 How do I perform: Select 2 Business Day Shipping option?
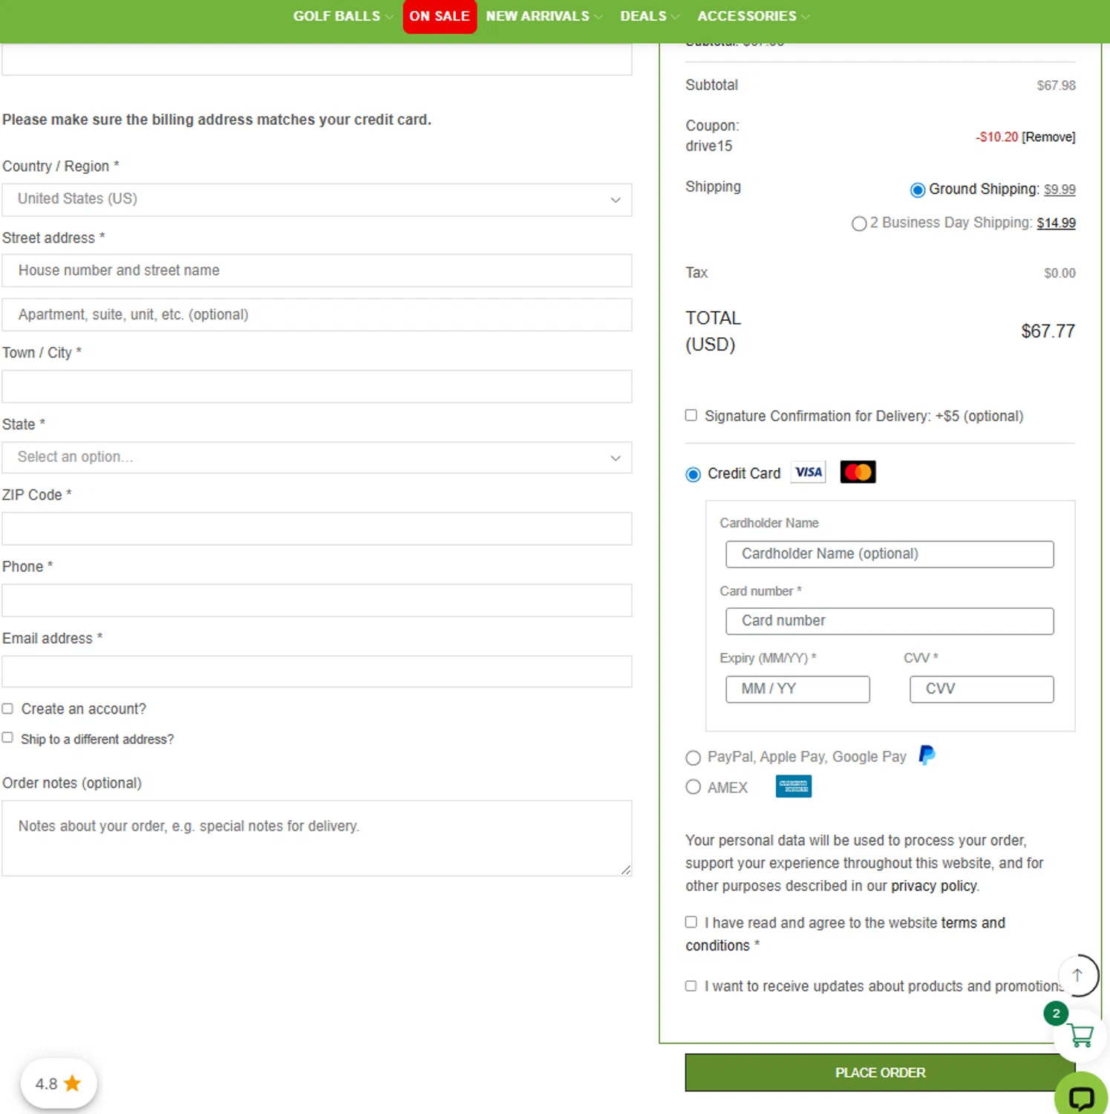(x=859, y=224)
